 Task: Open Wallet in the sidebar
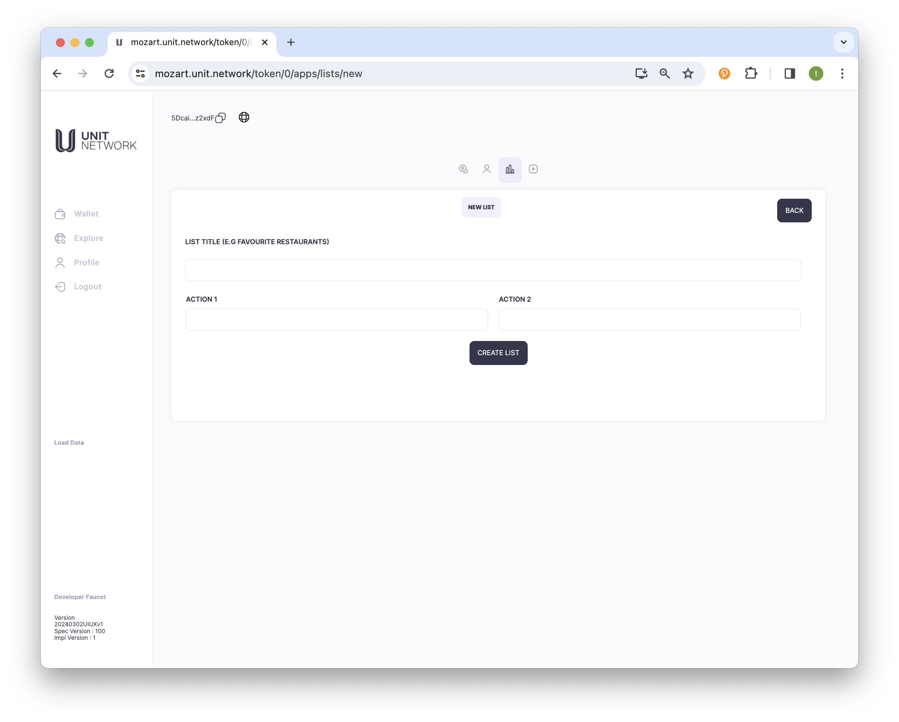(86, 214)
